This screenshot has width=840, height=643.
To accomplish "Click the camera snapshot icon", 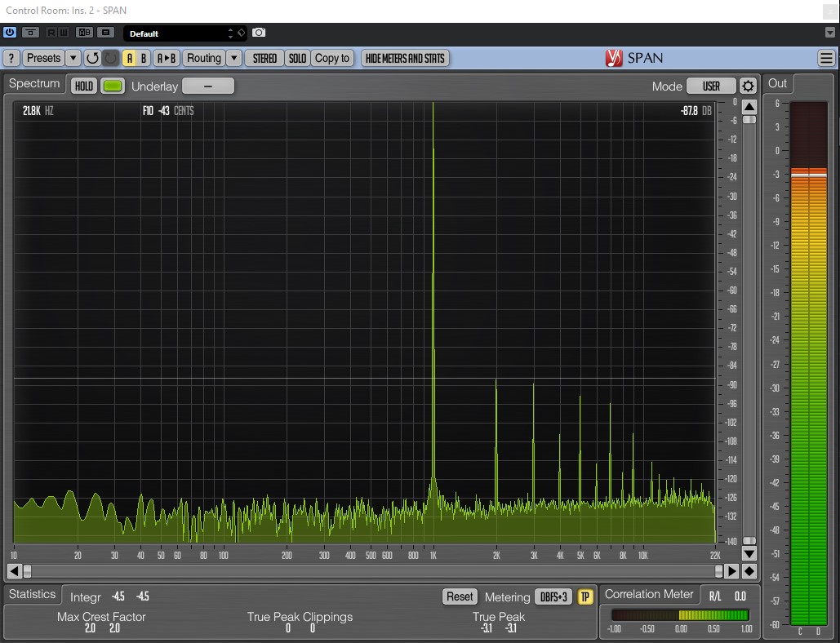I will [259, 33].
